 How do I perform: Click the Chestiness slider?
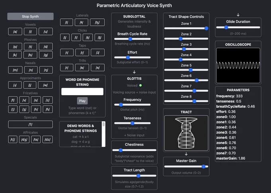coord(134,150)
